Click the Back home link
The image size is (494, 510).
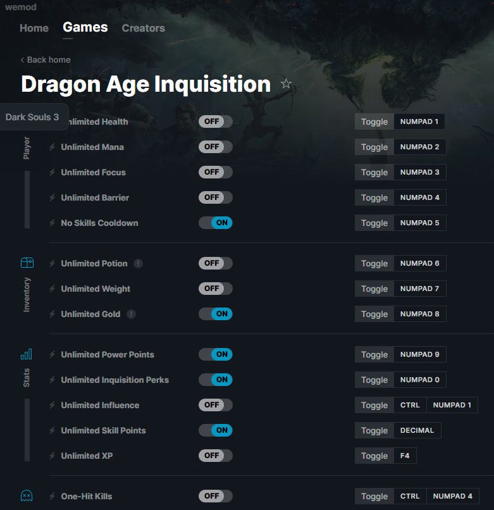point(46,60)
